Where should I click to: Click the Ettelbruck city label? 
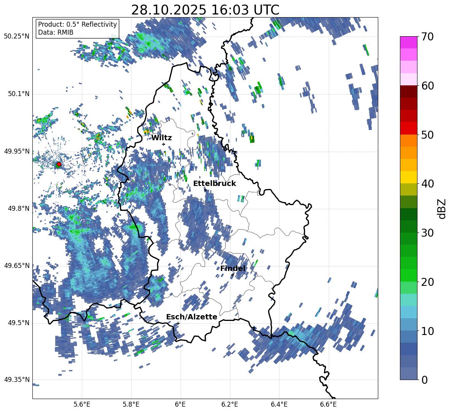(x=214, y=184)
